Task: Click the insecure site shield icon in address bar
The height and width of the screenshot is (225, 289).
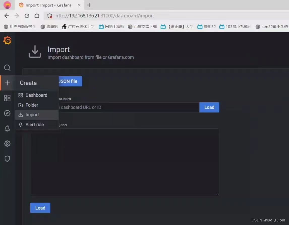Action: pos(50,16)
